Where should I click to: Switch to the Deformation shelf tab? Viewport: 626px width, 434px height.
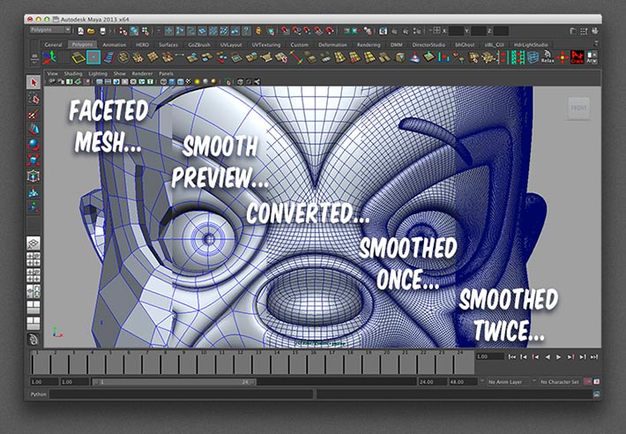tap(332, 43)
